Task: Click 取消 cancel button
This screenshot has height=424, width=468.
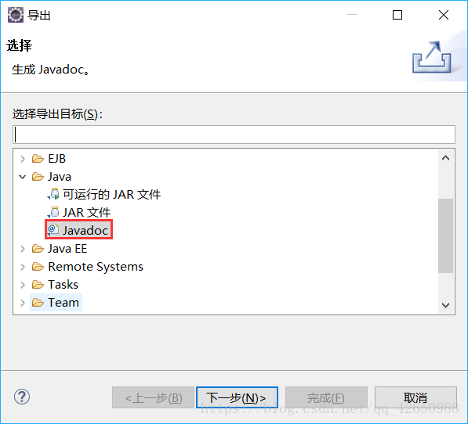Action: pyautogui.click(x=415, y=397)
